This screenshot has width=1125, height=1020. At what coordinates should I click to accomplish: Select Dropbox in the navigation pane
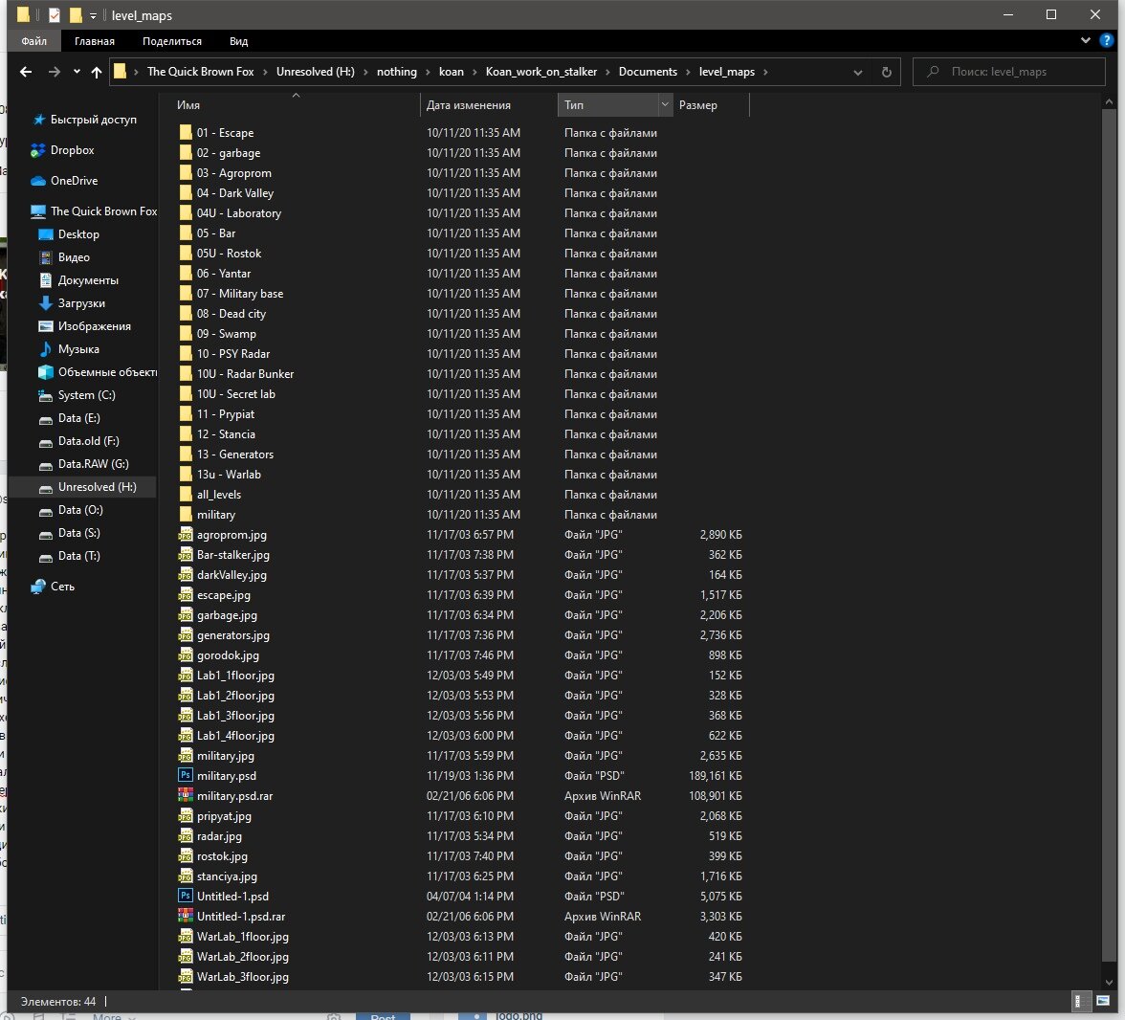tap(73, 150)
